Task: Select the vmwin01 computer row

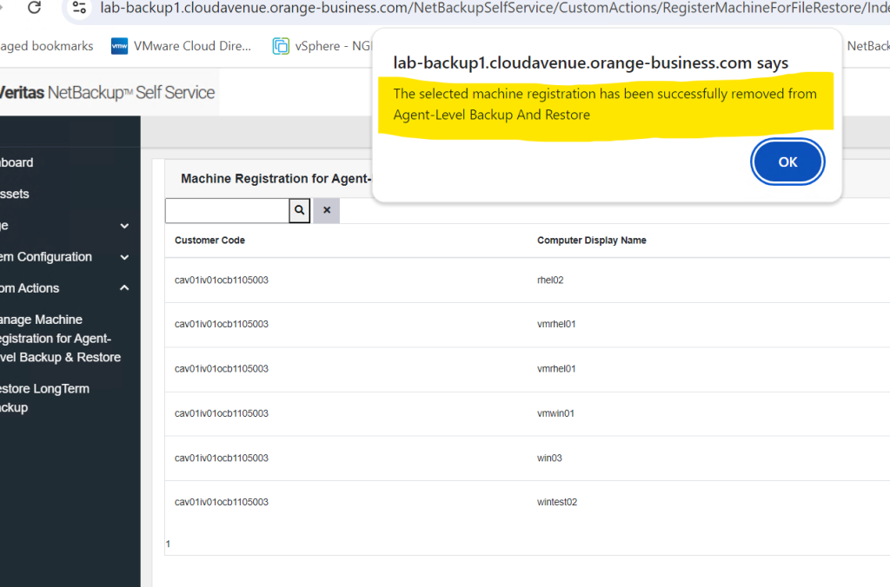Action: pos(528,413)
